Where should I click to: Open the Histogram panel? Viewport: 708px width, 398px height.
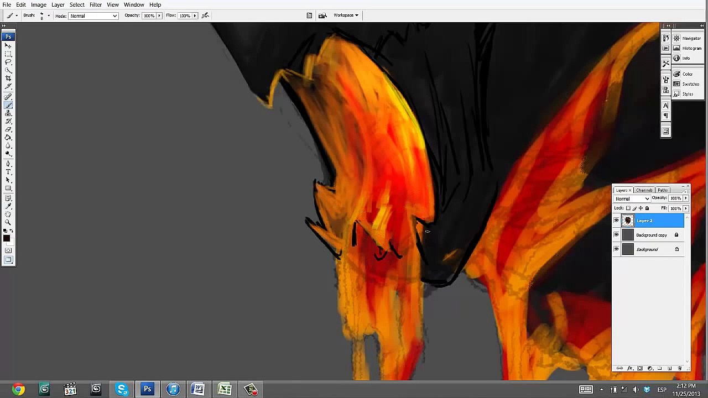[x=686, y=48]
